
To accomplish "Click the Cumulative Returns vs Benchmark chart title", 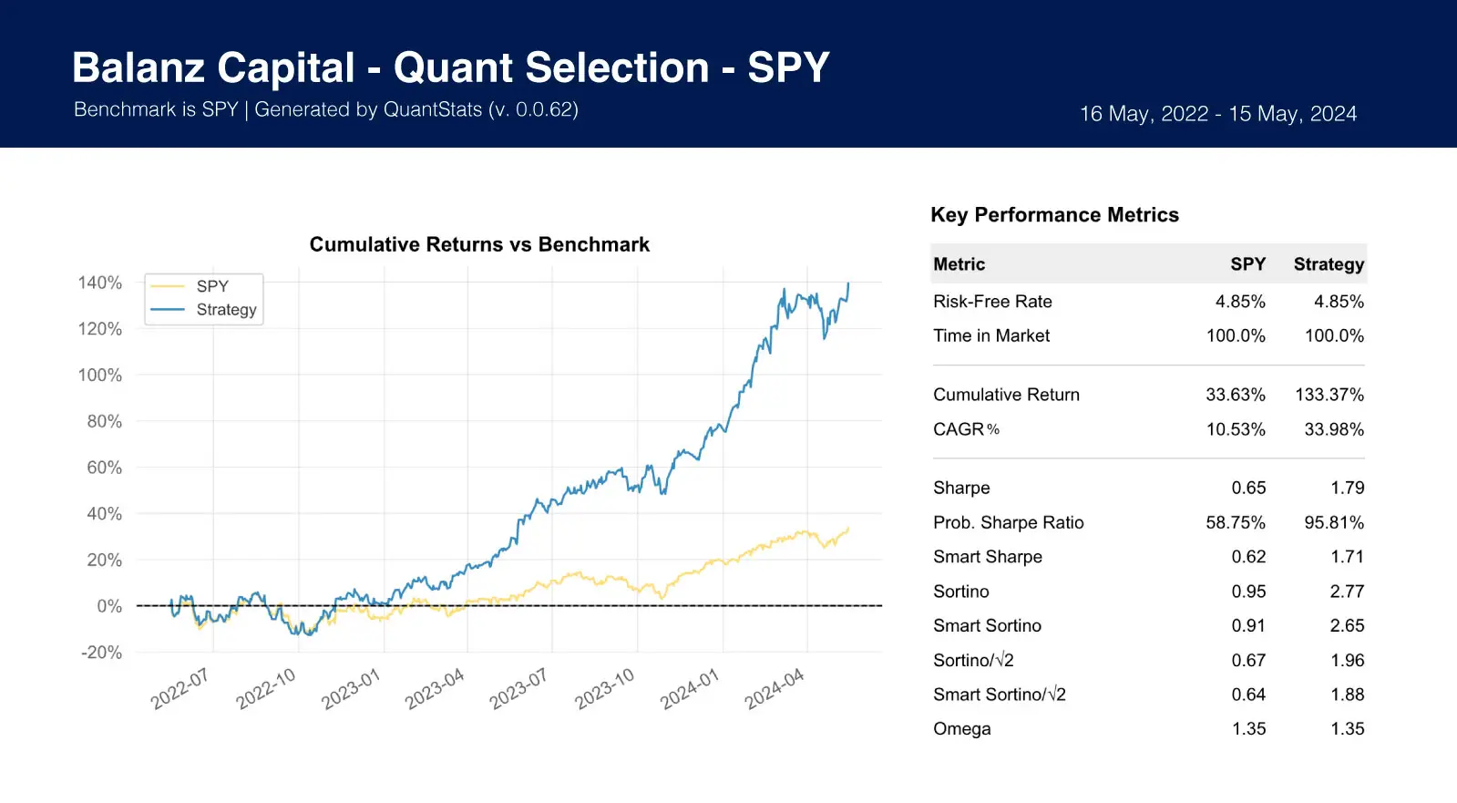I will coord(479,244).
